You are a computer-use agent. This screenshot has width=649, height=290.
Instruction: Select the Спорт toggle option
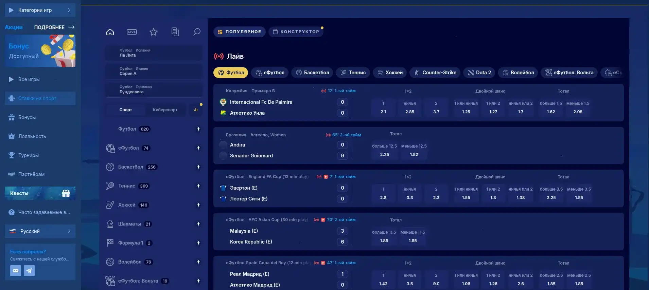126,110
